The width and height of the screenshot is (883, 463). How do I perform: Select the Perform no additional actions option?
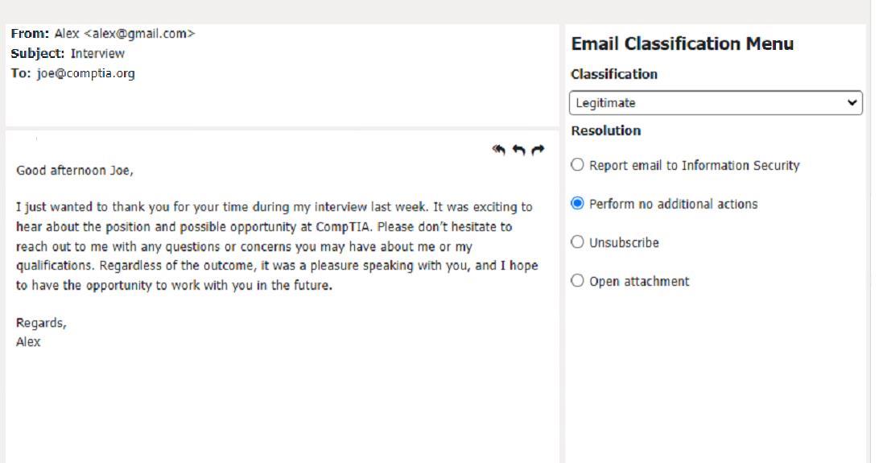click(577, 204)
